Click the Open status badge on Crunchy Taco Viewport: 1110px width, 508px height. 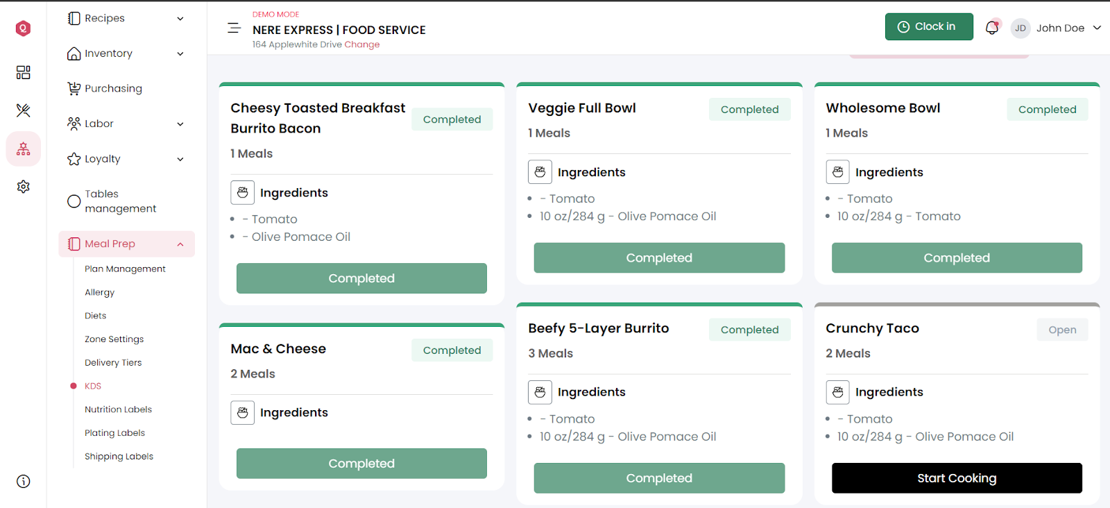[x=1062, y=330]
